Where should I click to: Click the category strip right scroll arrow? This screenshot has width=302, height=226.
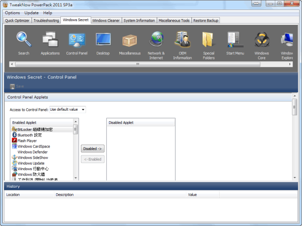click(290, 64)
